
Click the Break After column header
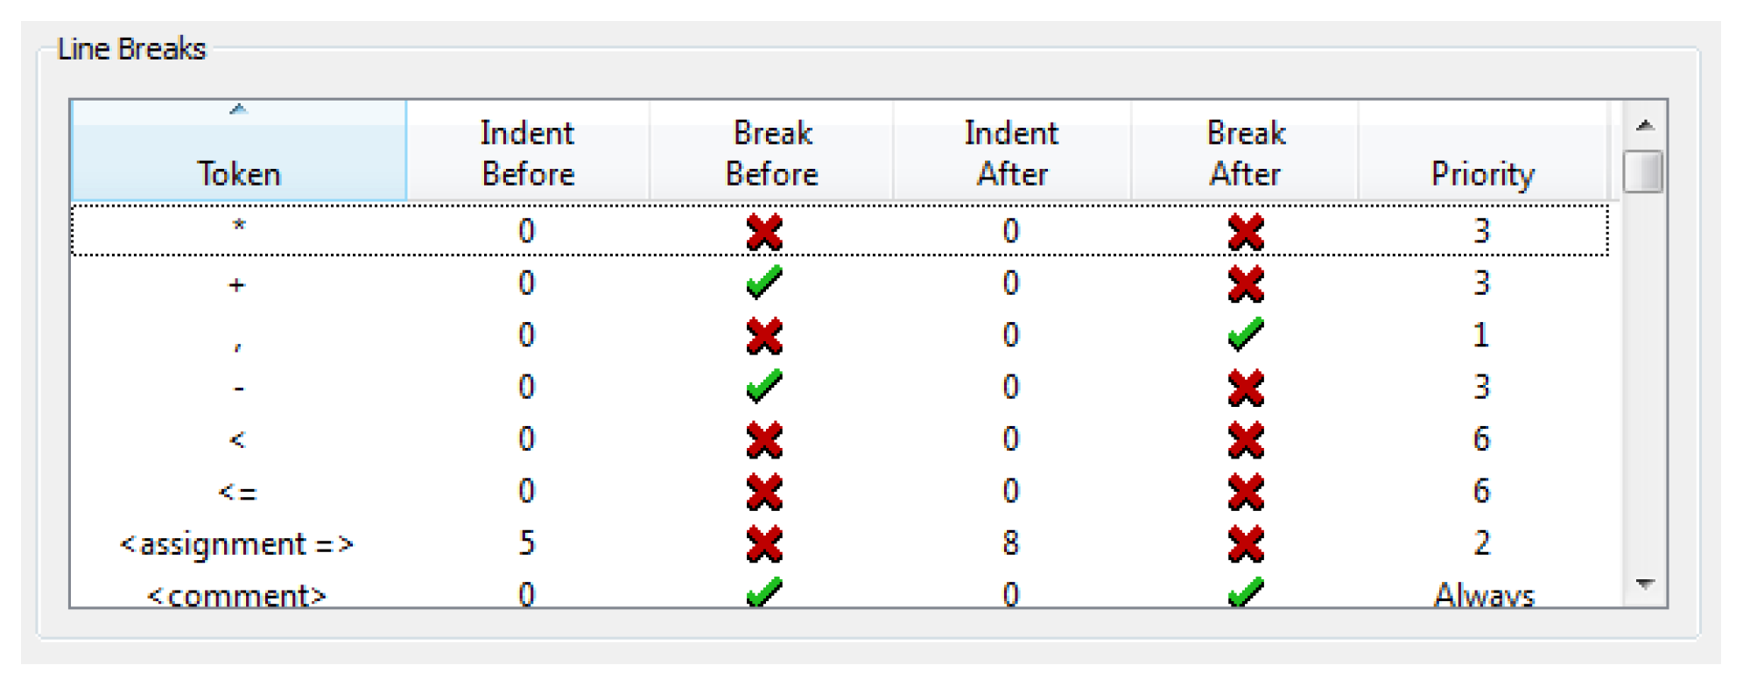click(1245, 152)
